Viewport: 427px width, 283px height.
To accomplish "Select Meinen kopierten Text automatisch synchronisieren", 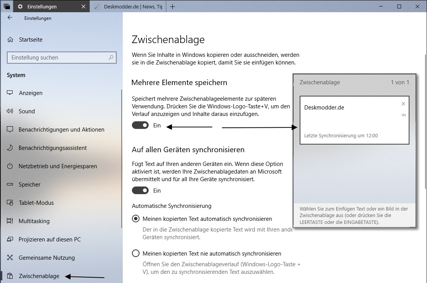I will tap(136, 219).
